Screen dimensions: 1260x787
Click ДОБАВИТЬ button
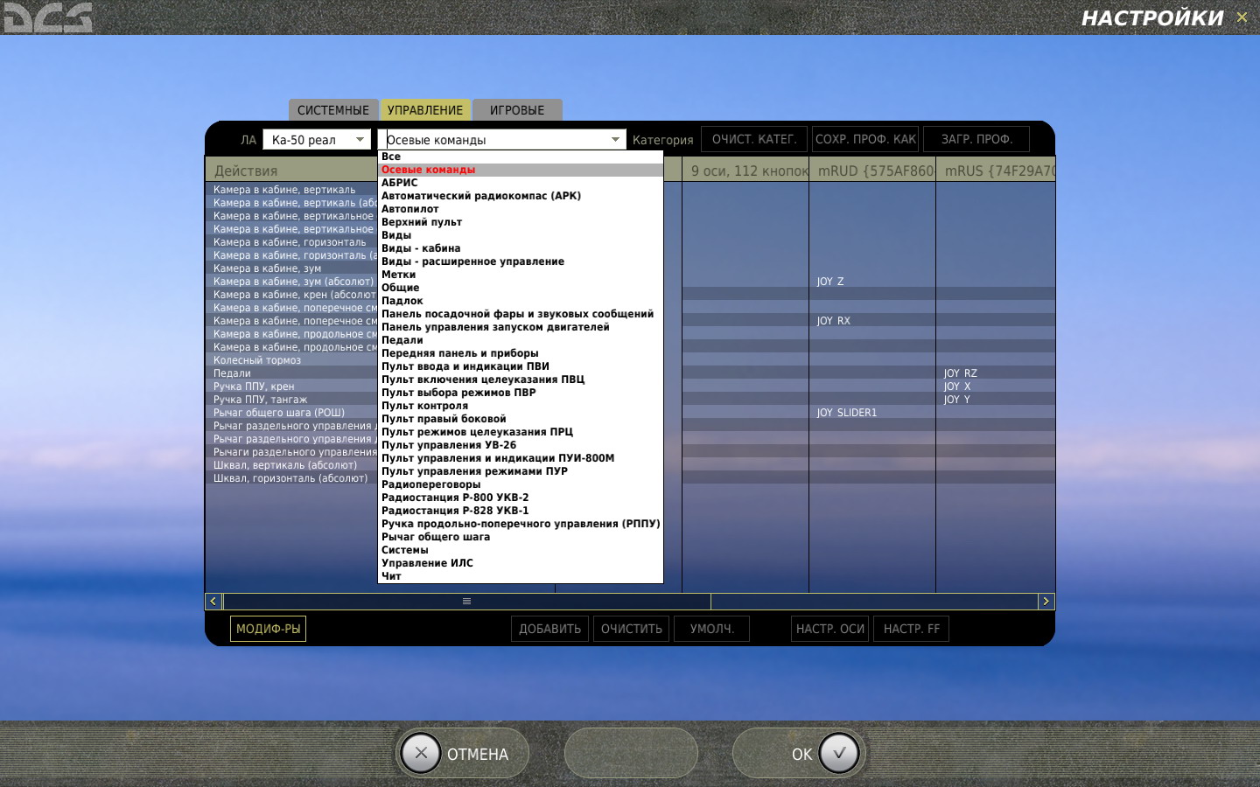[x=549, y=629]
